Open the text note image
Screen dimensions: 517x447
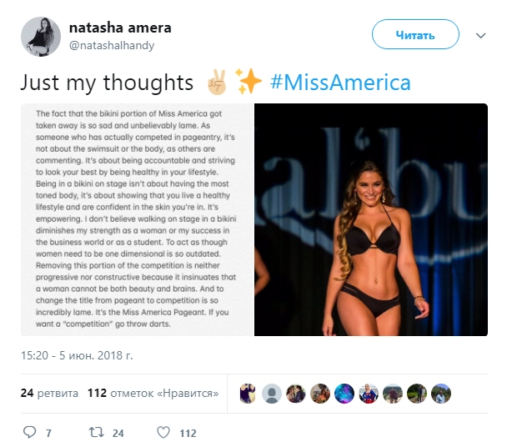137,219
